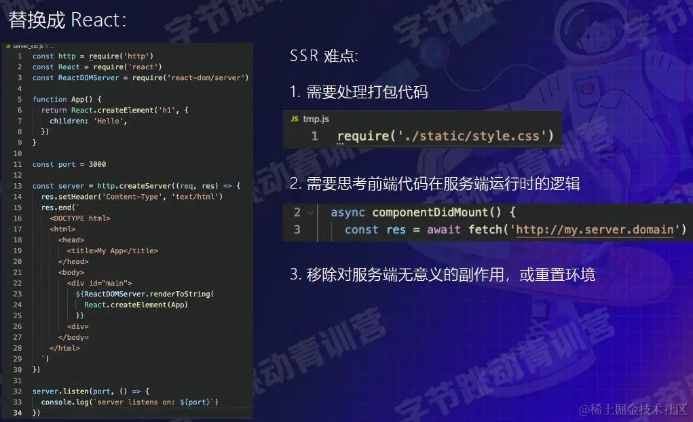Click line number 1 in the tmp.js snippet
The width and height of the screenshot is (693, 422).
315,136
